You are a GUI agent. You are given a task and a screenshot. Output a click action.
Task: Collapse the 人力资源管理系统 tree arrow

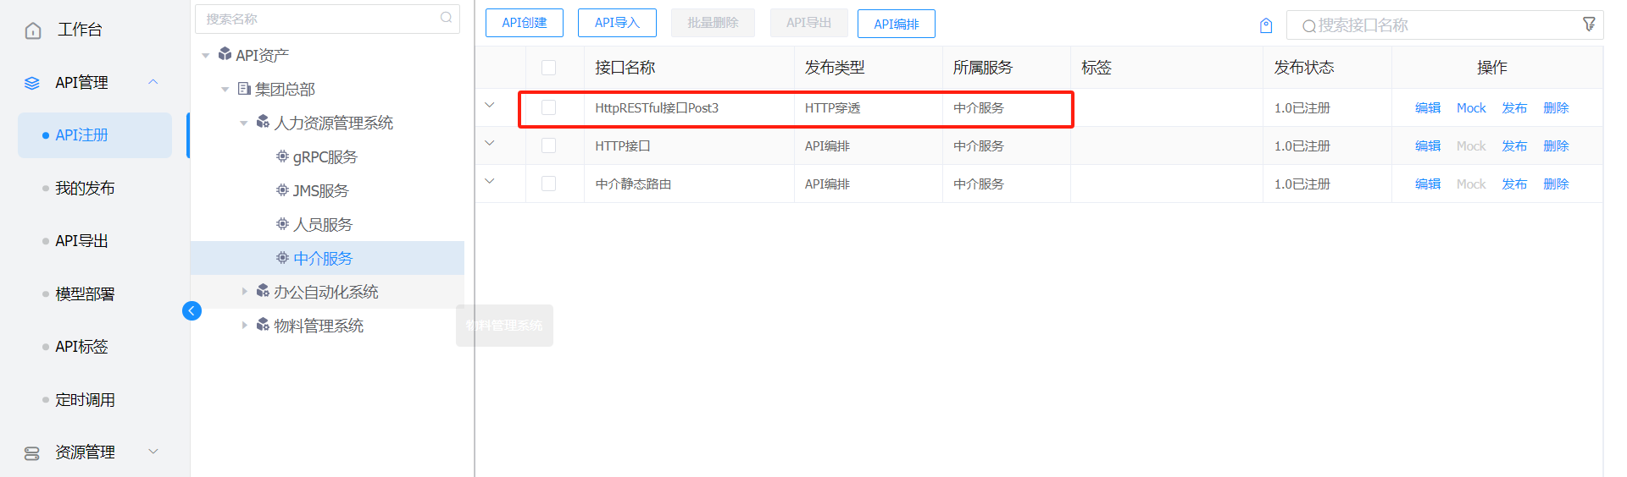[244, 123]
